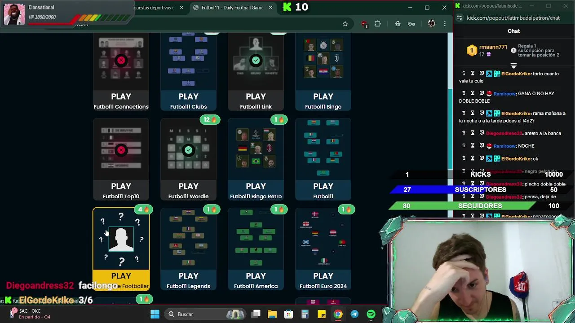575x323 pixels.
Task: Timeout icon on 'anteto a la banca' message
Action: [x=473, y=133]
